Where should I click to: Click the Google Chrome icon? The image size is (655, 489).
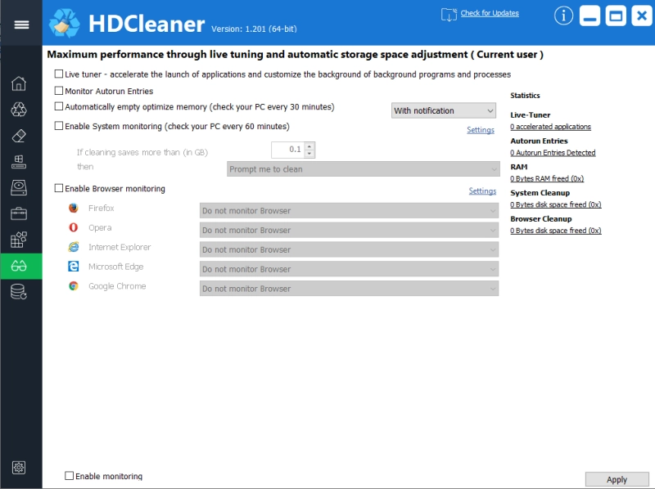click(x=74, y=286)
